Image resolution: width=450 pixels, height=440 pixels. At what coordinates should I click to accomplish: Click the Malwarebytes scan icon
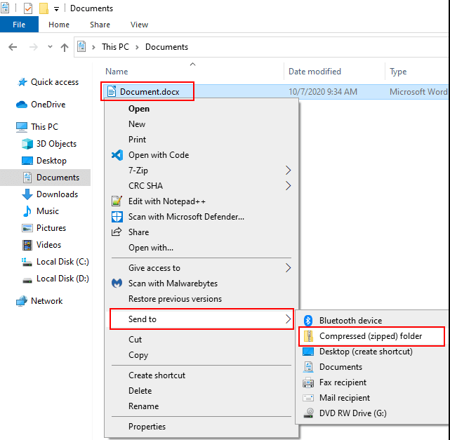pos(117,284)
